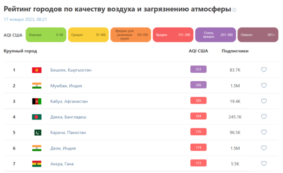Select the green Хорошо 0-50 legend swatch

pos(46,35)
